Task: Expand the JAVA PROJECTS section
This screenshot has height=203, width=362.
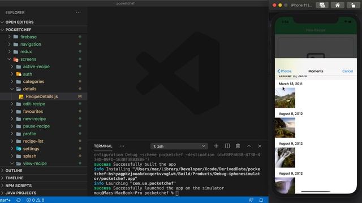Action: pos(21,193)
